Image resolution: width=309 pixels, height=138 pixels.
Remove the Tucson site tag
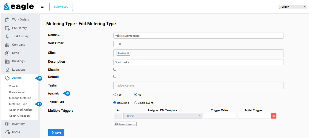click(x=128, y=53)
